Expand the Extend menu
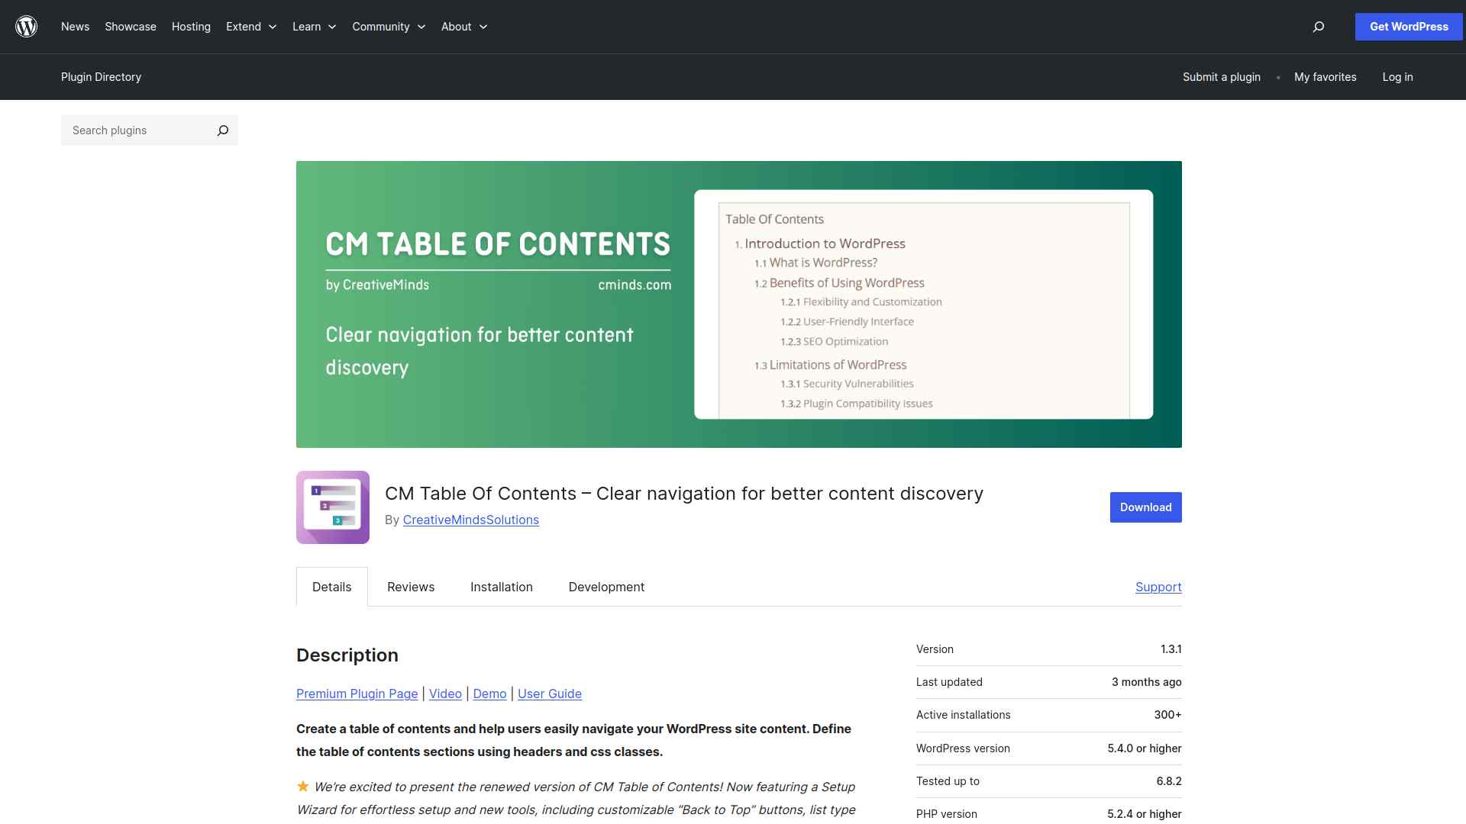Image resolution: width=1466 pixels, height=824 pixels. tap(251, 27)
